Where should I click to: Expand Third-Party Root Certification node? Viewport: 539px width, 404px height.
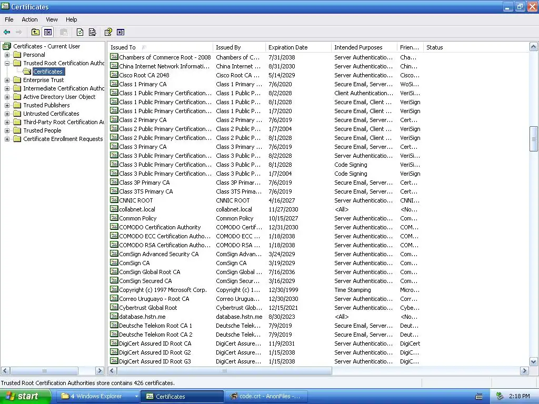(7, 122)
